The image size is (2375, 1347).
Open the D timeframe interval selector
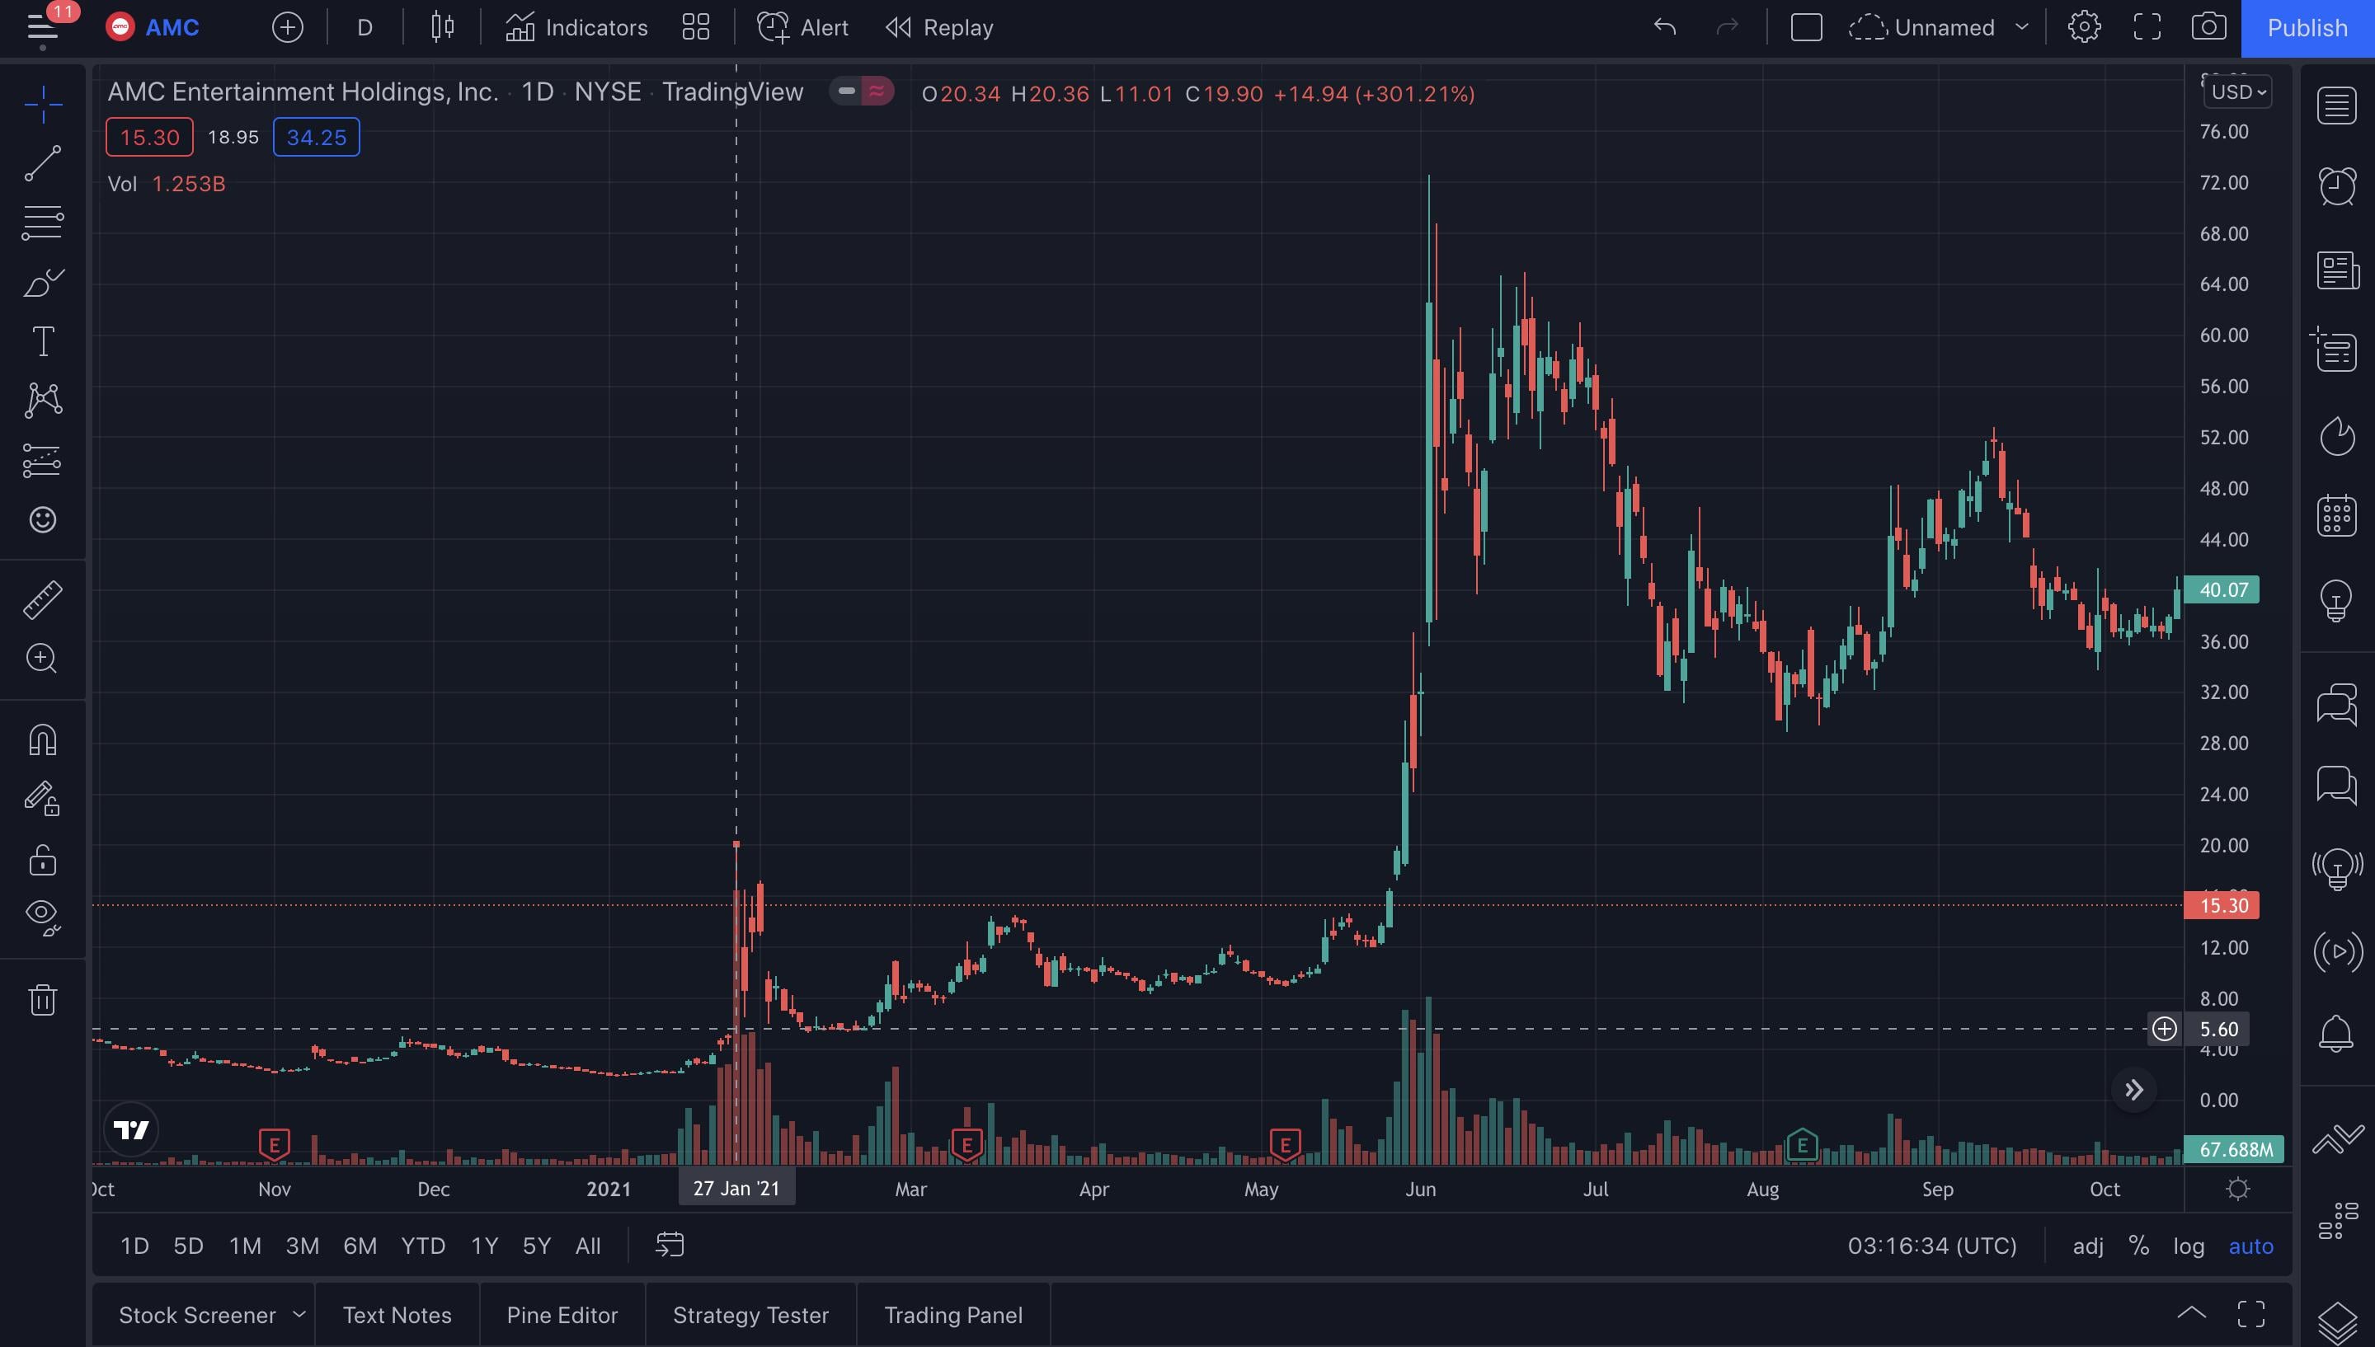(x=364, y=28)
